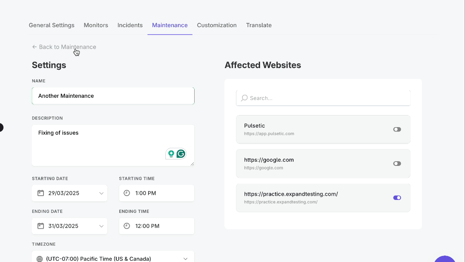
Task: Expand the Starting Date chevron arrow
Action: click(x=101, y=193)
